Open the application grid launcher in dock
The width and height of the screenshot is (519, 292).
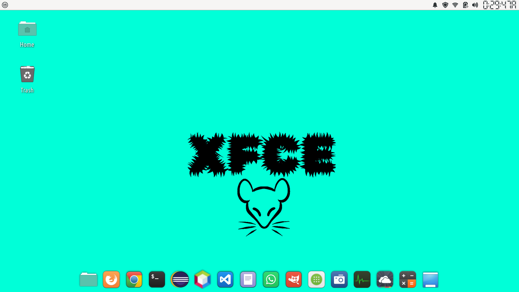point(316,279)
